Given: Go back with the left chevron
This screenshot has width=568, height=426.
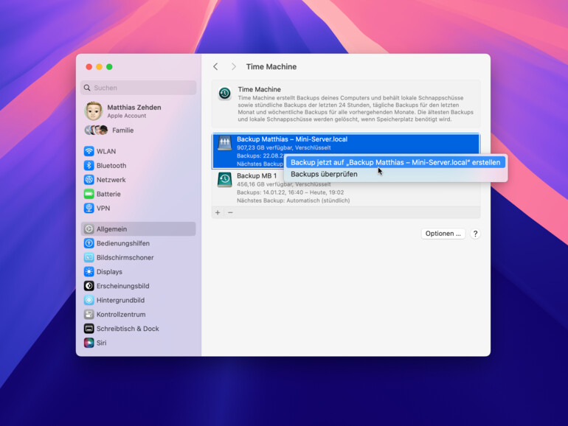Looking at the screenshot, I should (215, 66).
